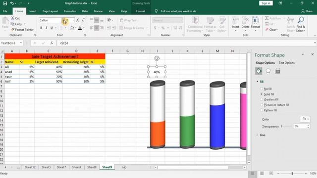Collapse the Fill section
This screenshot has height=178, width=317.
258,82
